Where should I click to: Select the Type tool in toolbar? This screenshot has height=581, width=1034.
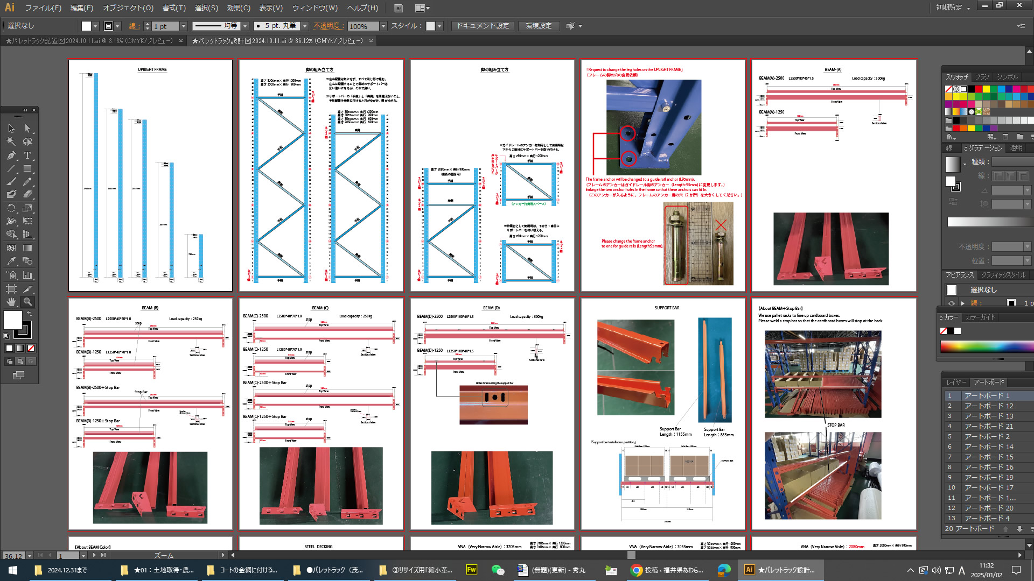click(27, 155)
